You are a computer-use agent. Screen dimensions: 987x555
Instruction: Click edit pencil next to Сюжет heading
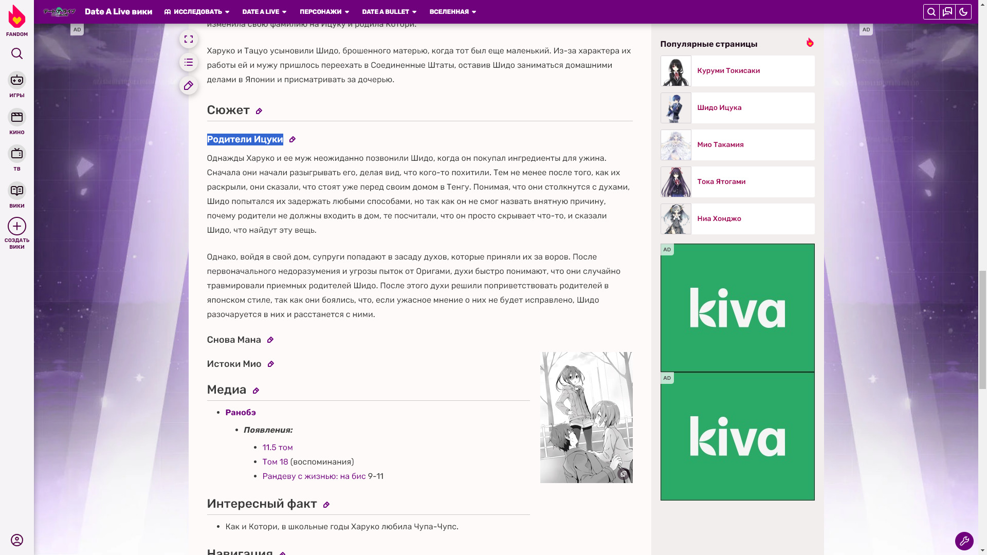[259, 111]
